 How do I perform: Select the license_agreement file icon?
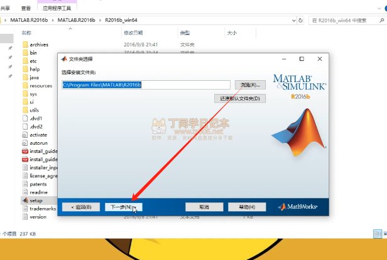pos(25,176)
